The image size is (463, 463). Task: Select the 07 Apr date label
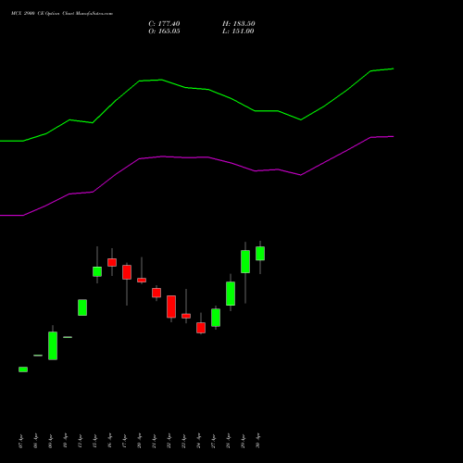[20, 441]
